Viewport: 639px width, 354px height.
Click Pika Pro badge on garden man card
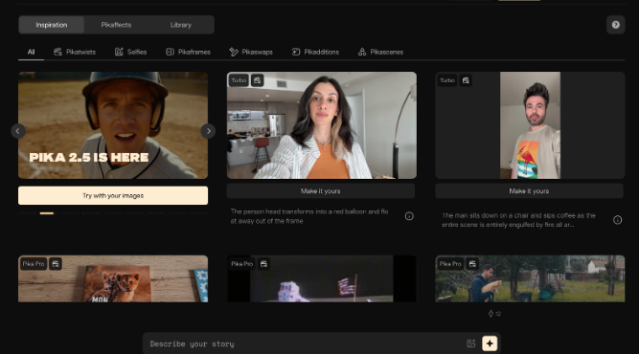pos(450,264)
